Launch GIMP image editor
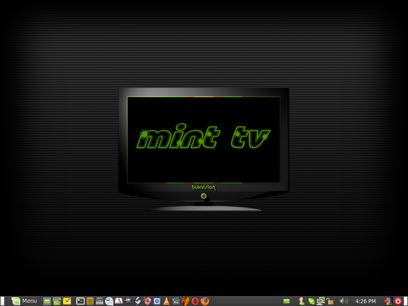This screenshot has width=408, height=306. pyautogui.click(x=128, y=301)
